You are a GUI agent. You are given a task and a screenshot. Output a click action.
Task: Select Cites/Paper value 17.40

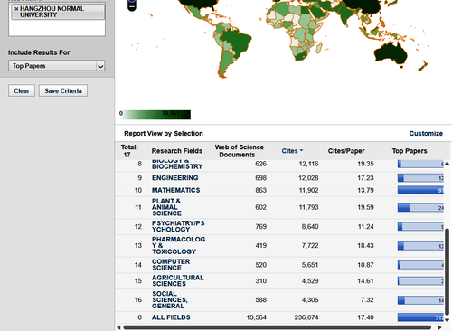tap(365, 317)
